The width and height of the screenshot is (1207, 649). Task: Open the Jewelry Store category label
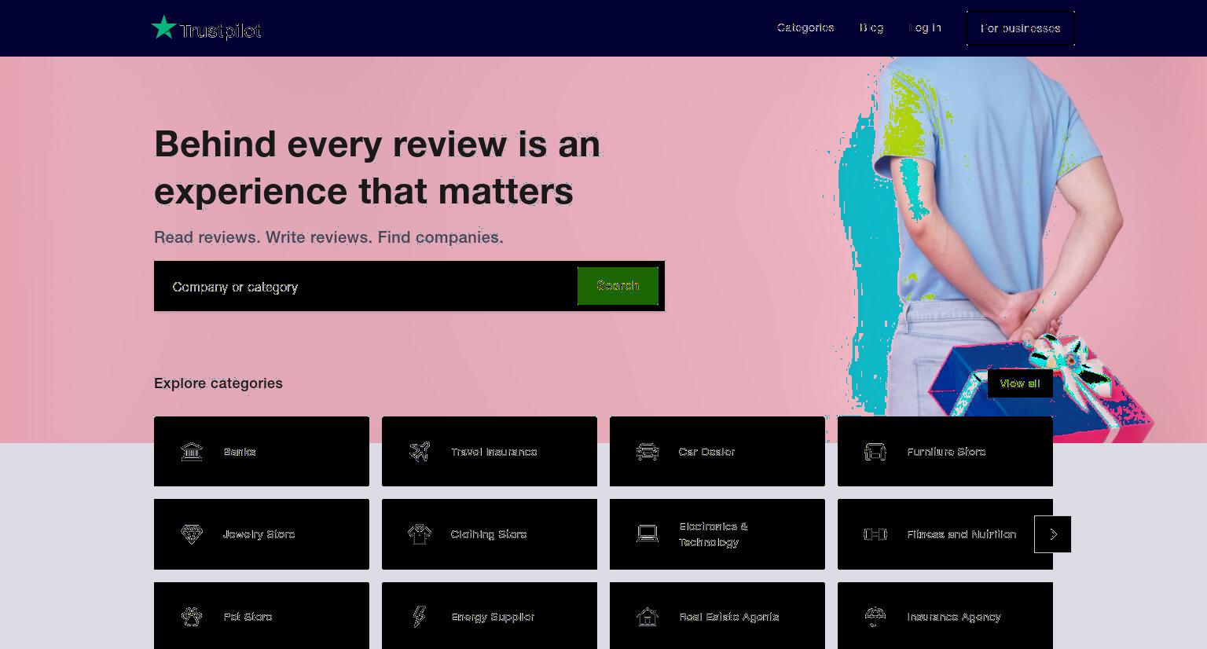click(259, 534)
